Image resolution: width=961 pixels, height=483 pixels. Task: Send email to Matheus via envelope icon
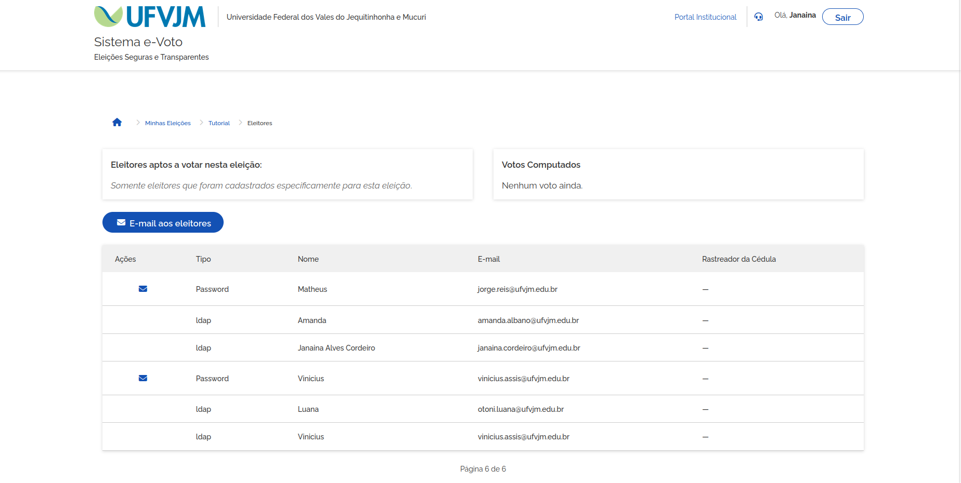143,289
